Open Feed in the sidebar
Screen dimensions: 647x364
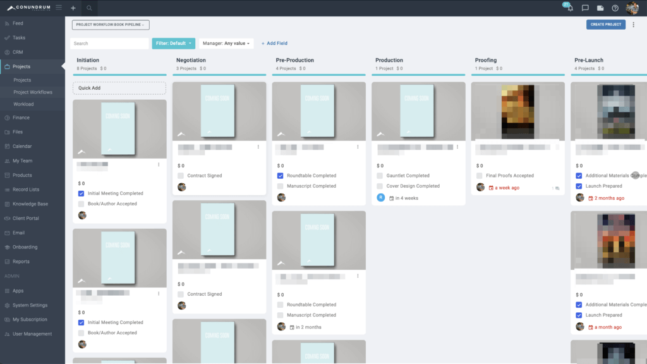(18, 23)
